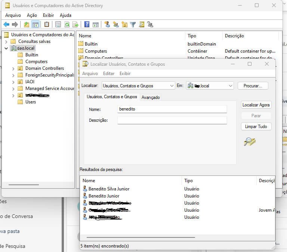Click the Builtin folder icon in right pane
This screenshot has height=252, width=287.
coord(81,44)
